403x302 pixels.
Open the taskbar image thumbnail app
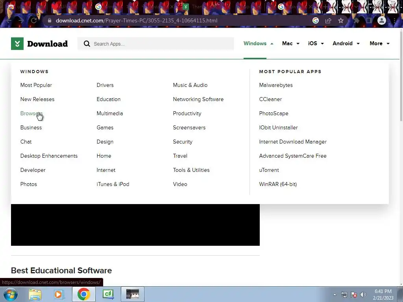pos(133,294)
